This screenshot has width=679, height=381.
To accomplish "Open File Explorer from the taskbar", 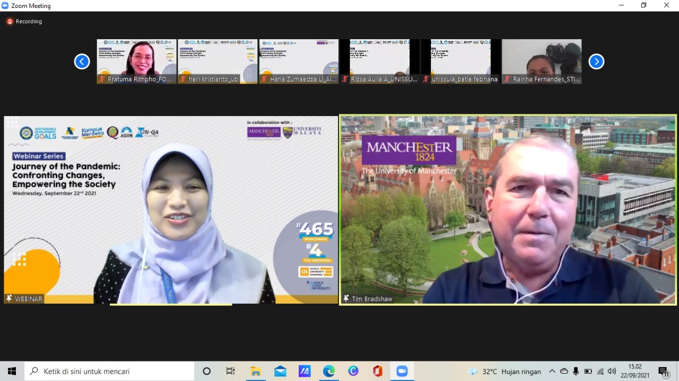I will tap(256, 371).
